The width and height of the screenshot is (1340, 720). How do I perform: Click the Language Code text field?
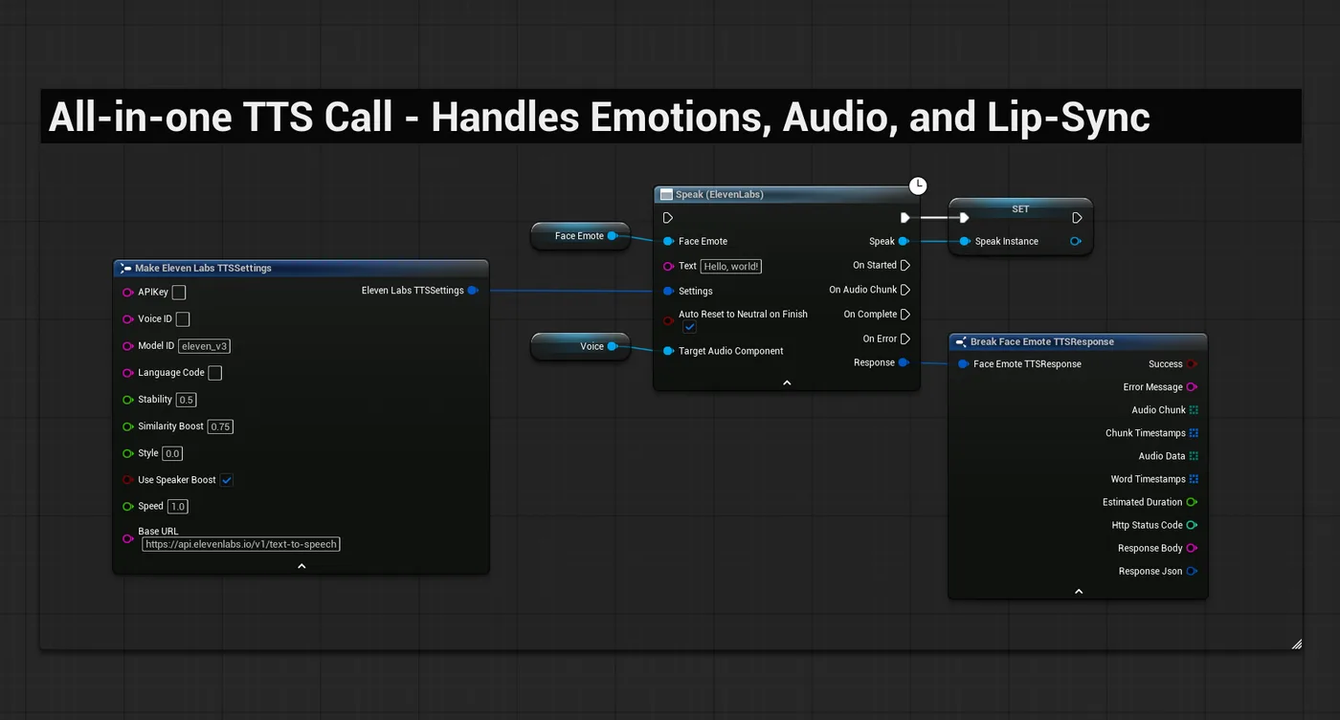pyautogui.click(x=215, y=373)
